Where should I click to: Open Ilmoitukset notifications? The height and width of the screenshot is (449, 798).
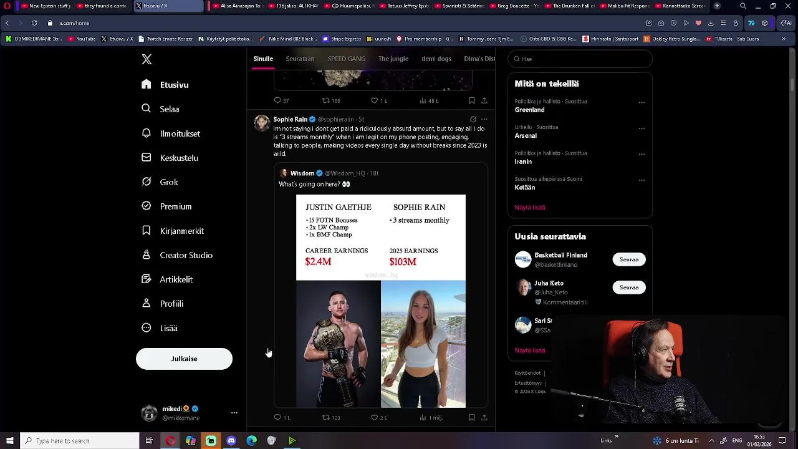click(171, 133)
